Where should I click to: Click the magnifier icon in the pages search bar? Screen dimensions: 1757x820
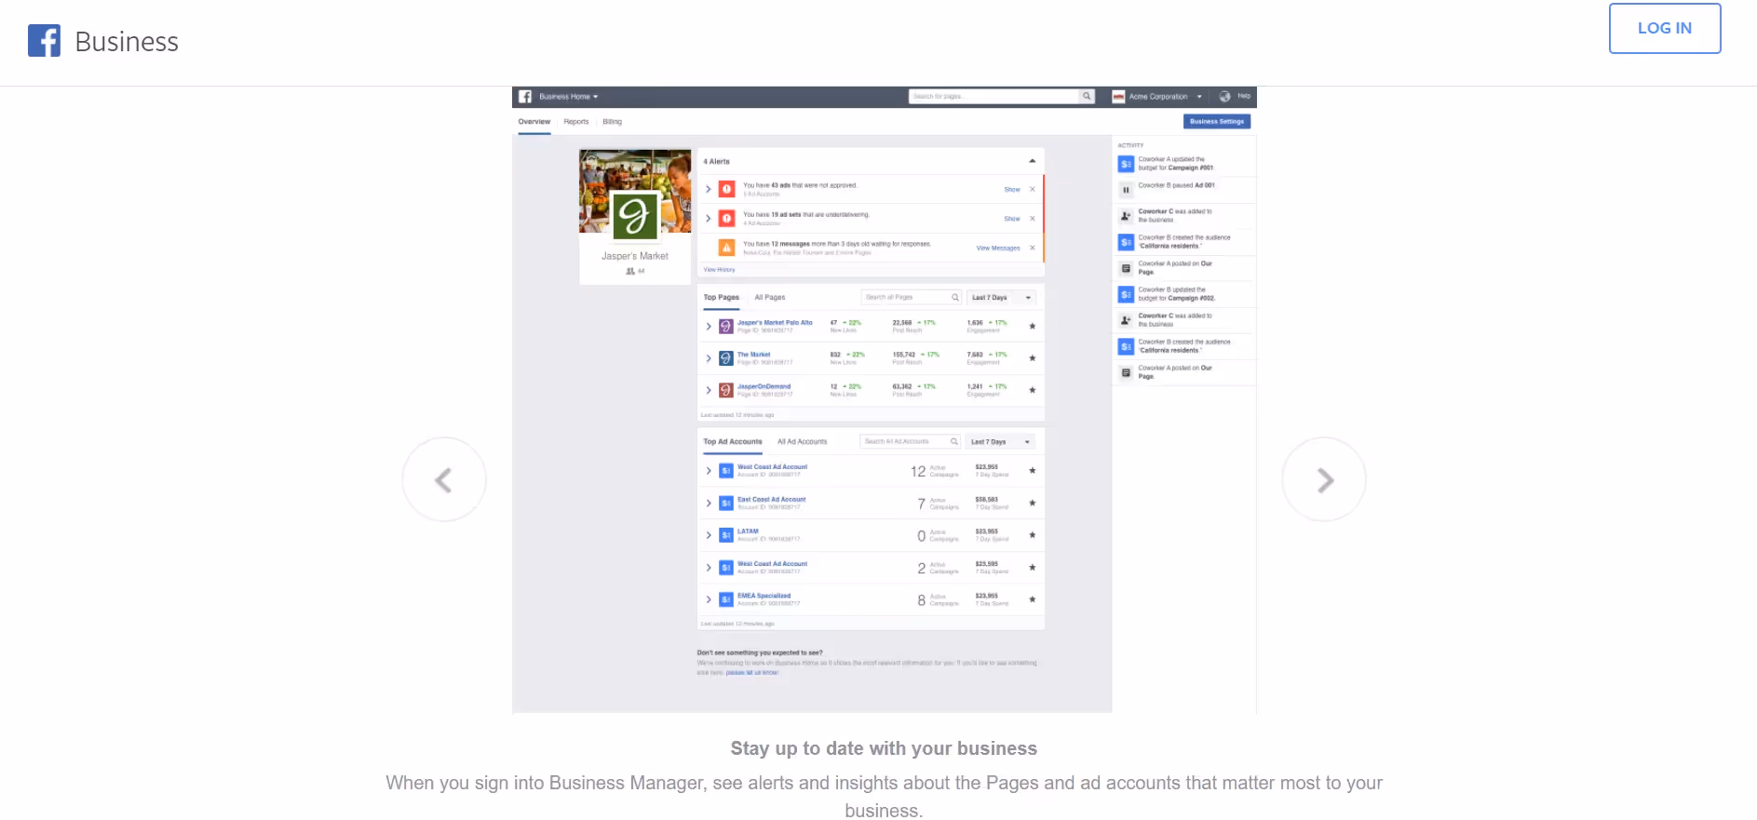(x=1087, y=96)
